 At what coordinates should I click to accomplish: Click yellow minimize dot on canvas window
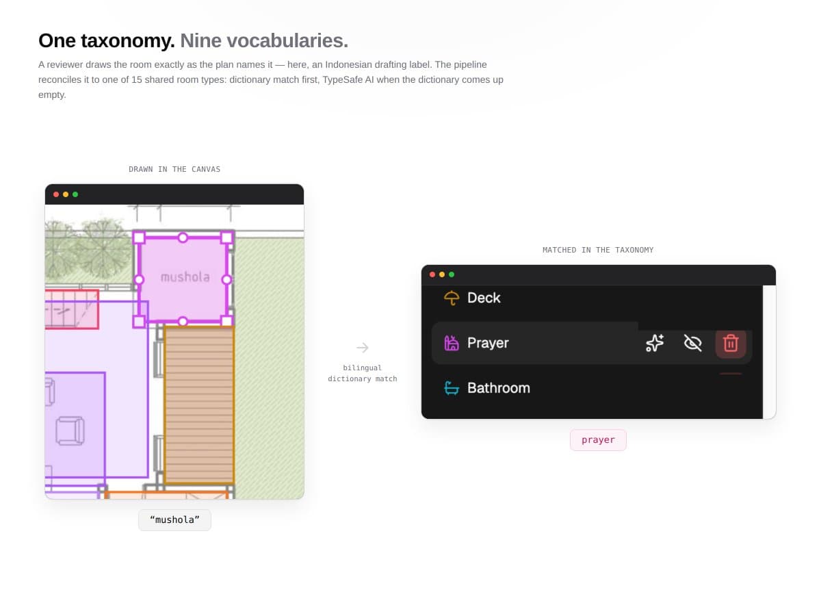tap(66, 194)
